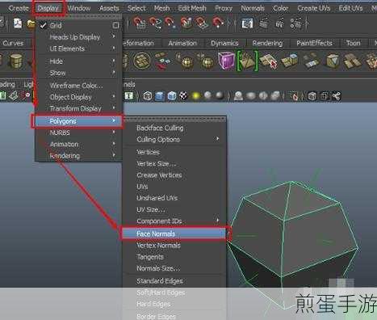Click the wireframe cube viewport icon

147,96
